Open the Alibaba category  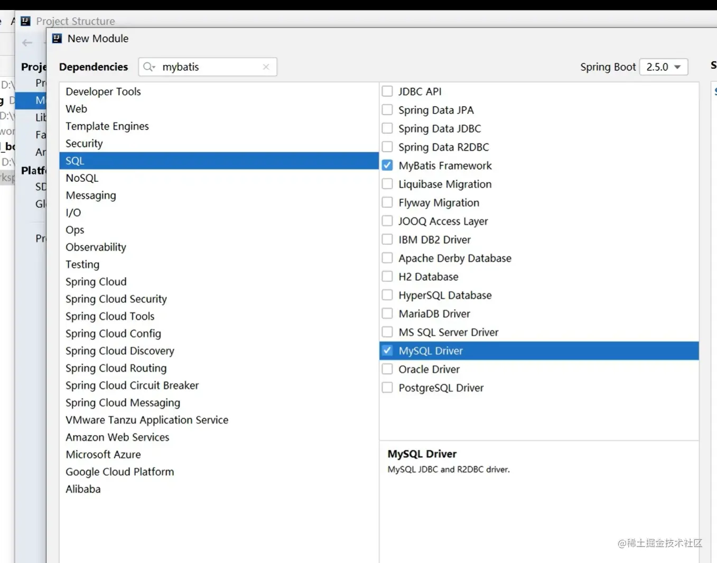pyautogui.click(x=219, y=489)
